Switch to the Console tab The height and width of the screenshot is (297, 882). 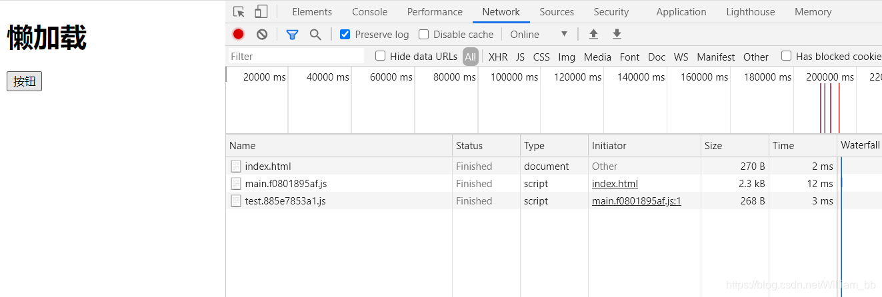coord(369,12)
